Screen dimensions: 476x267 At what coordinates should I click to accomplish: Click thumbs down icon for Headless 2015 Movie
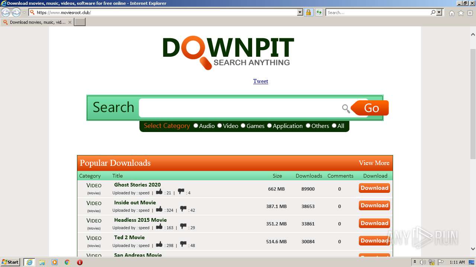click(x=183, y=227)
